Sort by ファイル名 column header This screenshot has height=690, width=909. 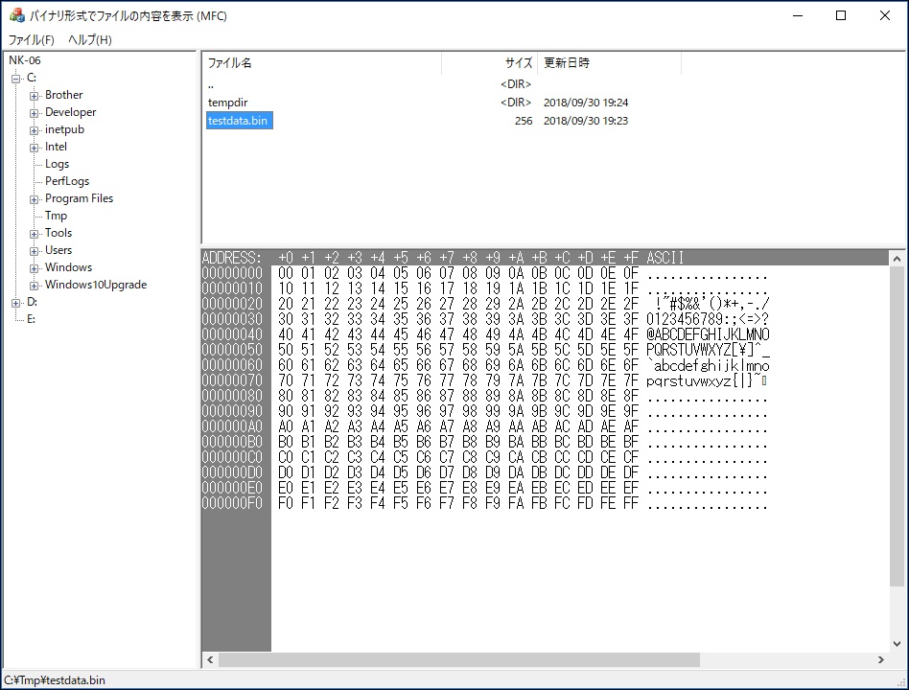pos(322,63)
